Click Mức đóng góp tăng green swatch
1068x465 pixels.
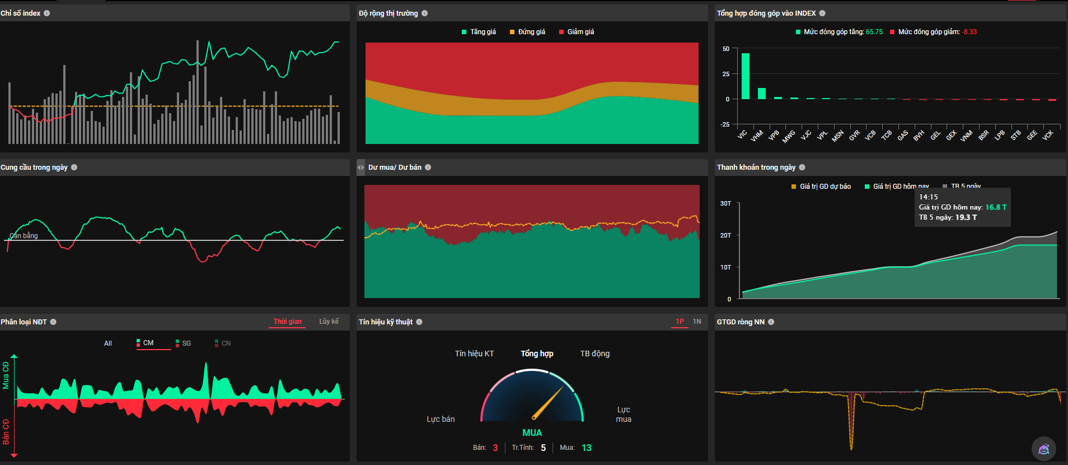pos(798,32)
